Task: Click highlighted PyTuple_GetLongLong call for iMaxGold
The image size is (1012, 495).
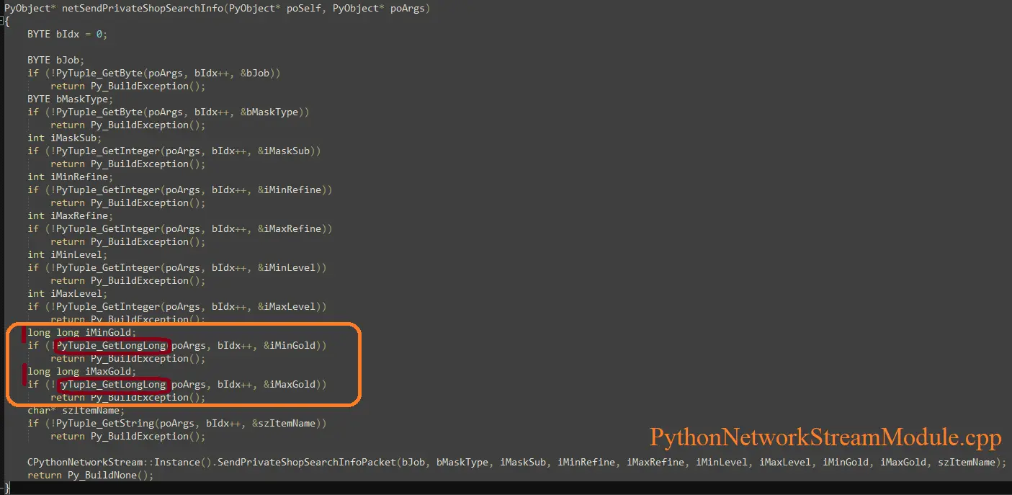Action: 112,384
